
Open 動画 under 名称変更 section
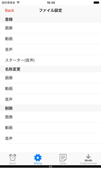50,88
